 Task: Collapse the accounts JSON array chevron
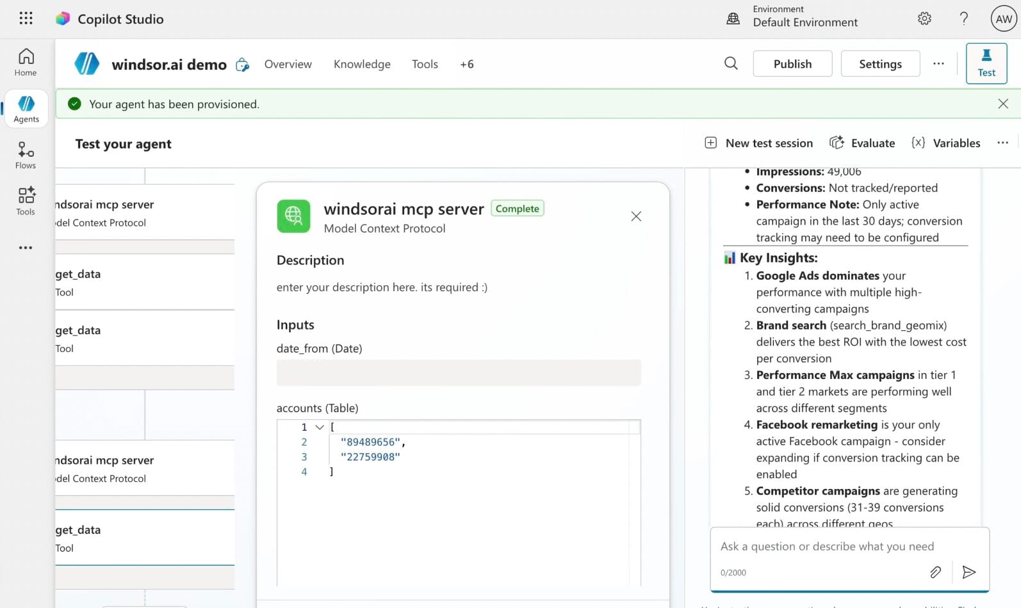[x=320, y=427]
